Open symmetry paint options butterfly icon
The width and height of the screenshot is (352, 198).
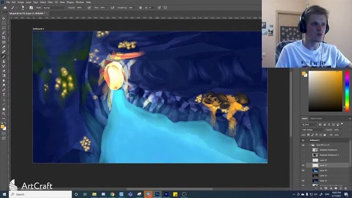click(166, 8)
